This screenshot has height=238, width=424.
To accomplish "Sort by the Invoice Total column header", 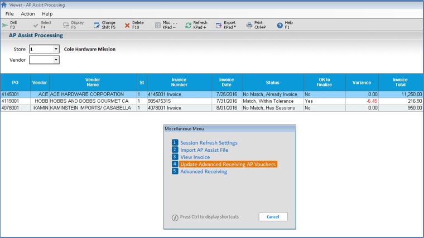I will (x=400, y=82).
